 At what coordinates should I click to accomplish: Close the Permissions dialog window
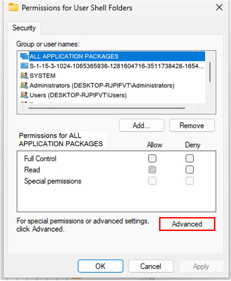219,8
